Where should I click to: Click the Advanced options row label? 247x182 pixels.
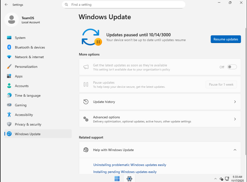[x=106, y=117]
